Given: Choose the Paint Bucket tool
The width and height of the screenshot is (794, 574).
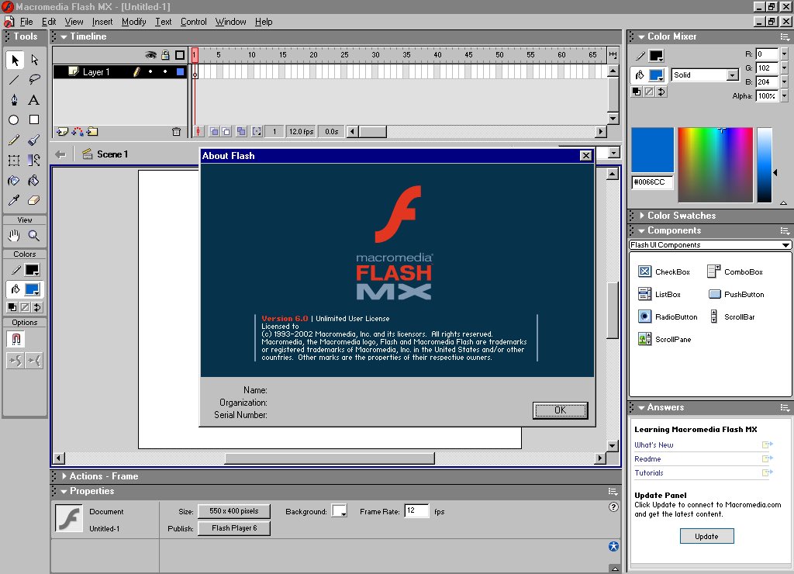Looking at the screenshot, I should coord(34,181).
